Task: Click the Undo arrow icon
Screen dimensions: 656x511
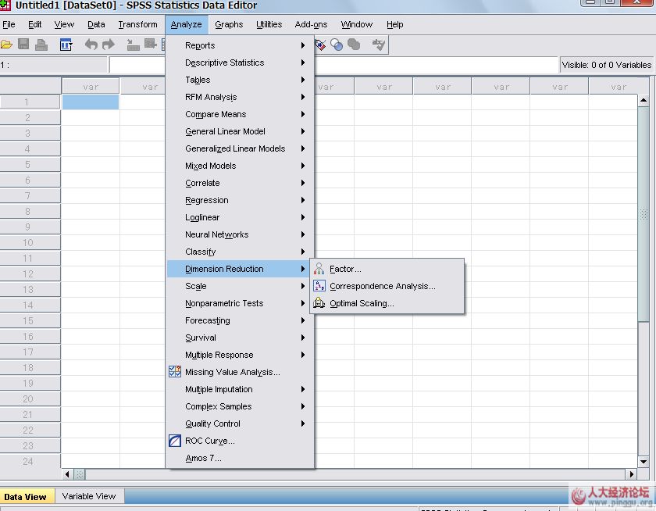Action: 91,45
